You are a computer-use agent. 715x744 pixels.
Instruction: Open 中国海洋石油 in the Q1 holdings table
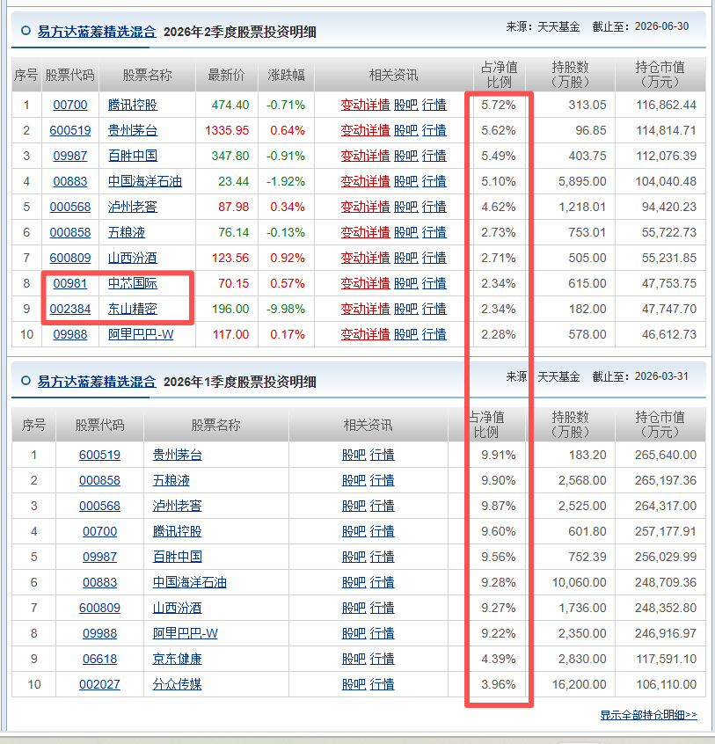pyautogui.click(x=189, y=583)
